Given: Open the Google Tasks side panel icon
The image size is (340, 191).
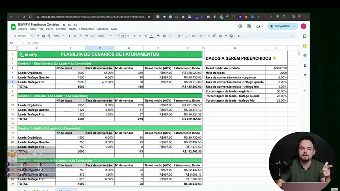Looking at the screenshot, I should tap(305, 56).
